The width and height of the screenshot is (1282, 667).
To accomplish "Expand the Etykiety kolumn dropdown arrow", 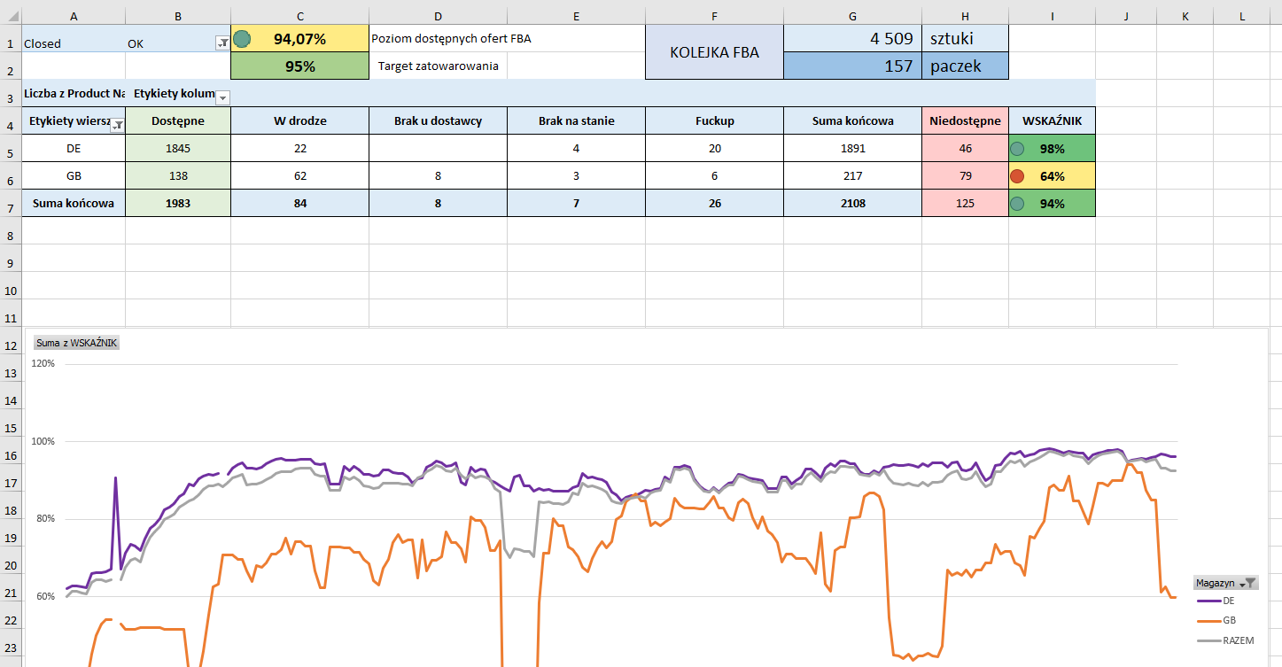I will pyautogui.click(x=222, y=97).
